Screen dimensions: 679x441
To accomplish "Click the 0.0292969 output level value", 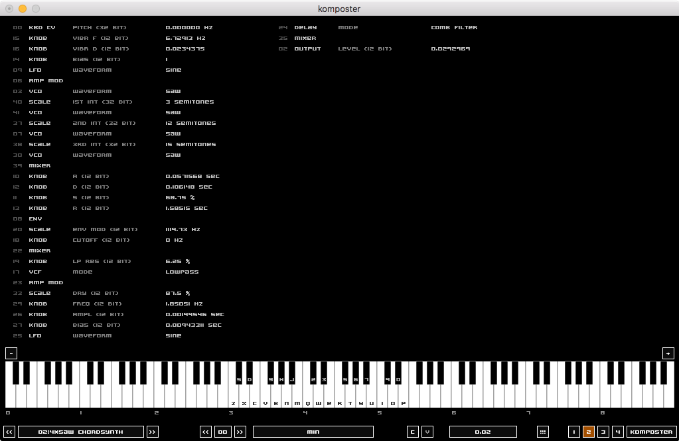I will (x=451, y=48).
